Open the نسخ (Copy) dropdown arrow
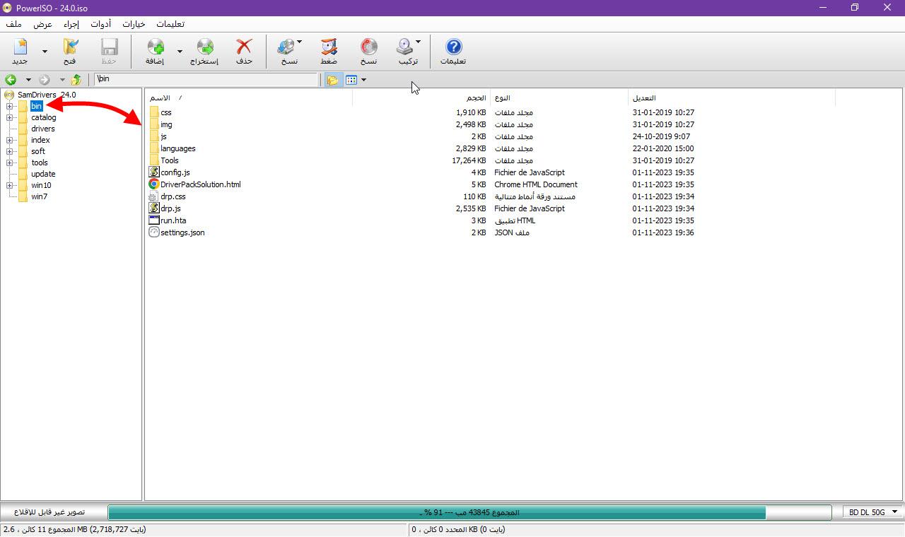Image resolution: width=905 pixels, height=537 pixels. click(299, 42)
